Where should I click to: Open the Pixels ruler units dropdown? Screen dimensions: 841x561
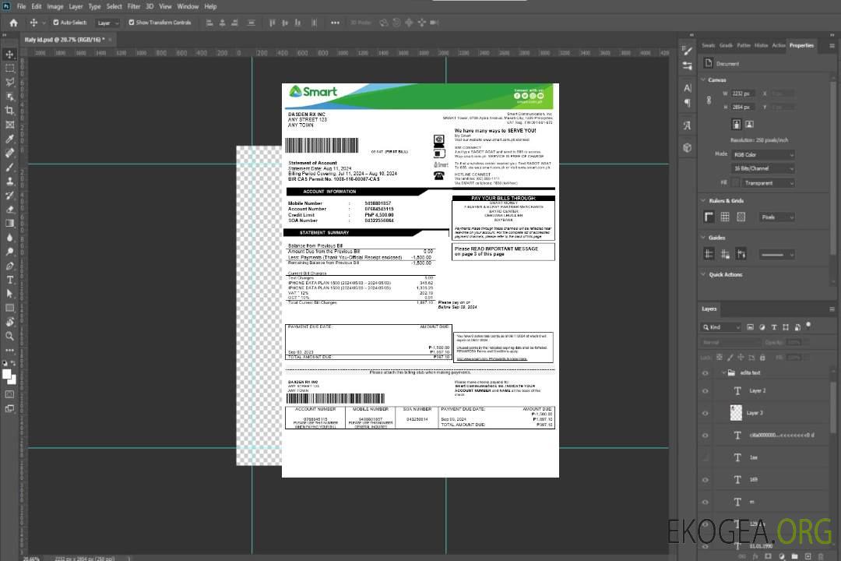[777, 217]
